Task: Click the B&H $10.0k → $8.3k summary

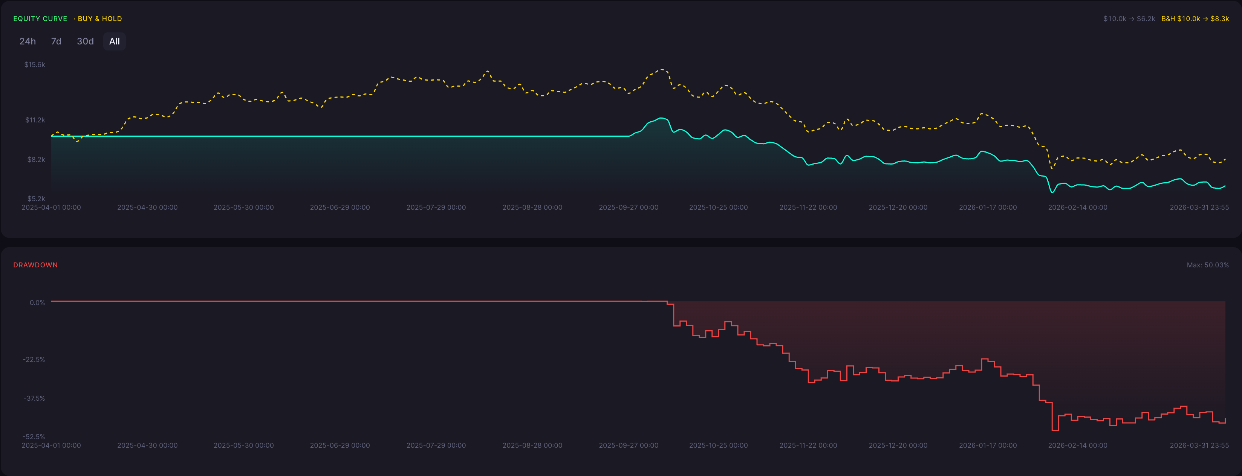Action: (1195, 19)
